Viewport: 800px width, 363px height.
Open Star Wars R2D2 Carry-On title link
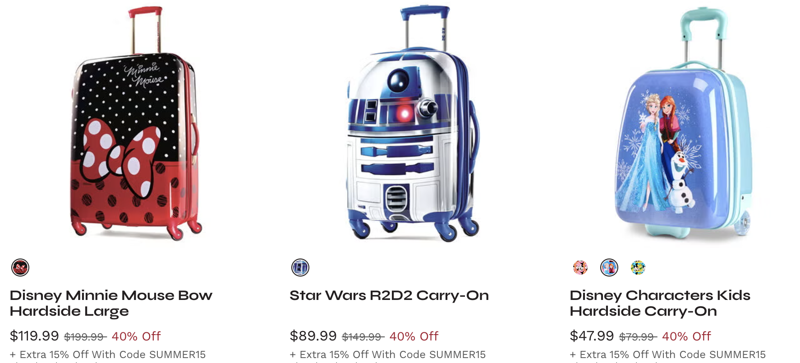tap(389, 295)
